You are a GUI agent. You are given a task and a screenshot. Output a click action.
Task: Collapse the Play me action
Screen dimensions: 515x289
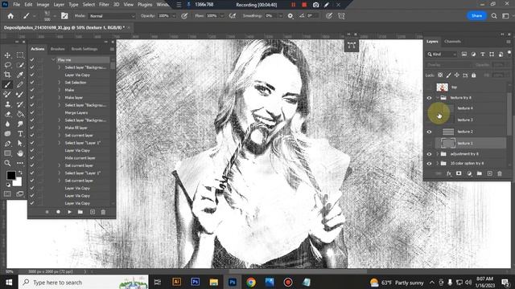53,60
